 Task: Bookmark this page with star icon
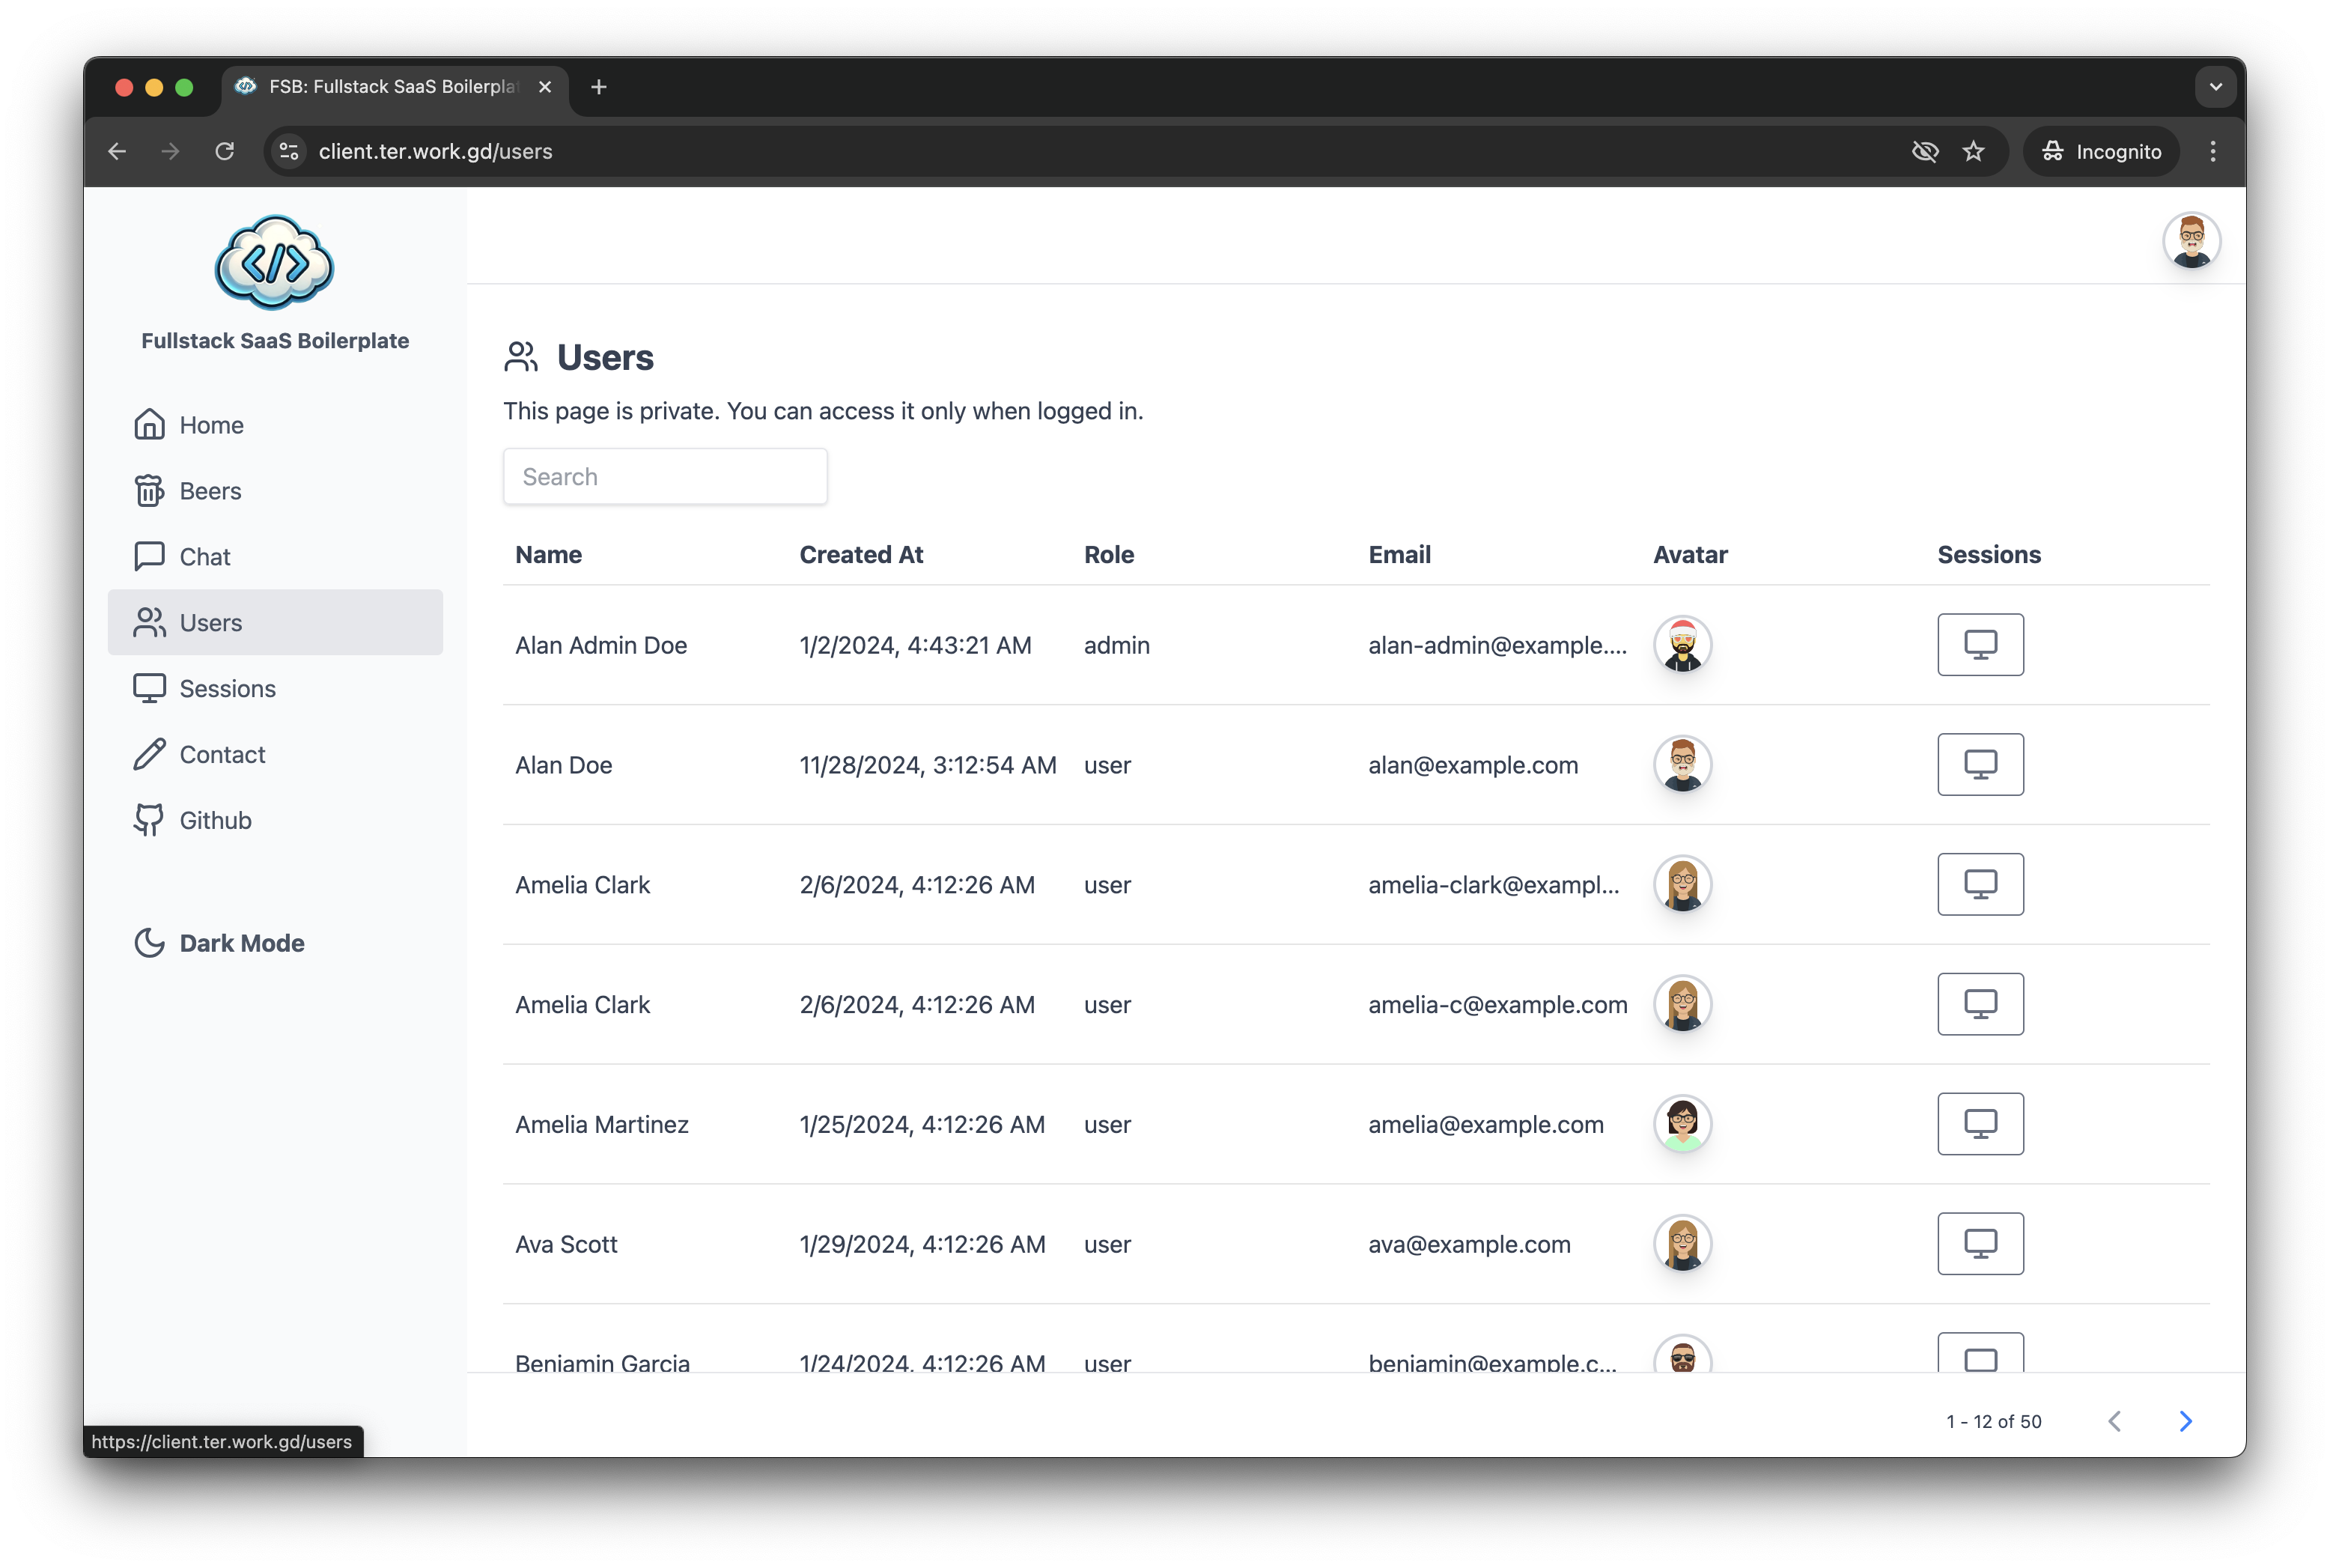pos(1972,151)
